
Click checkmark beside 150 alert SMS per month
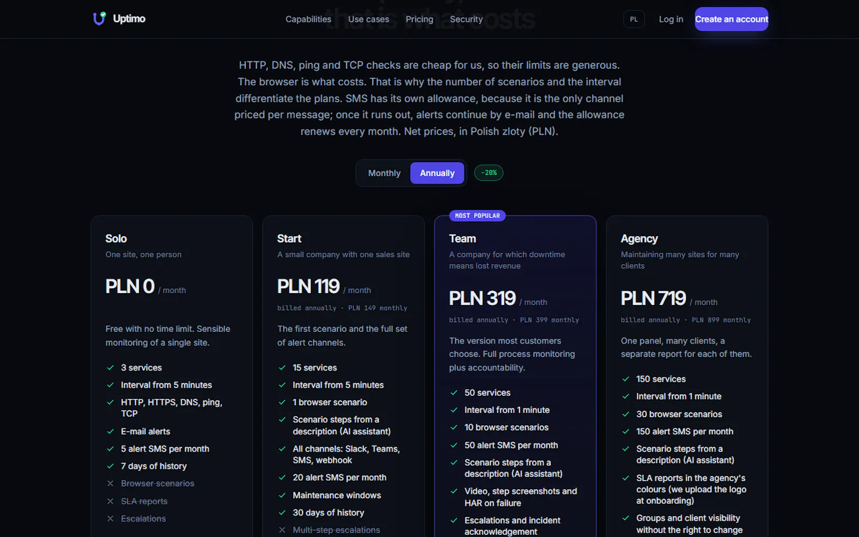[x=625, y=432]
